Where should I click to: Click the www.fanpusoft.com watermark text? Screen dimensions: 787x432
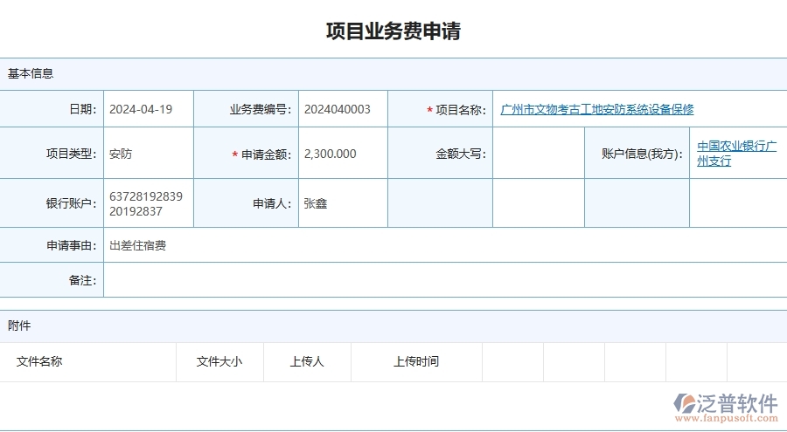tap(728, 419)
